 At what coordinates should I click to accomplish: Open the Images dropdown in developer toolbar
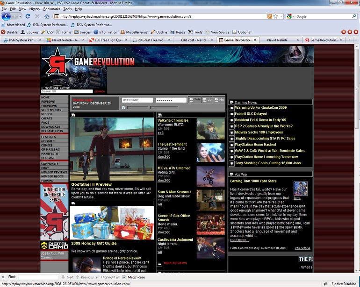83,32
